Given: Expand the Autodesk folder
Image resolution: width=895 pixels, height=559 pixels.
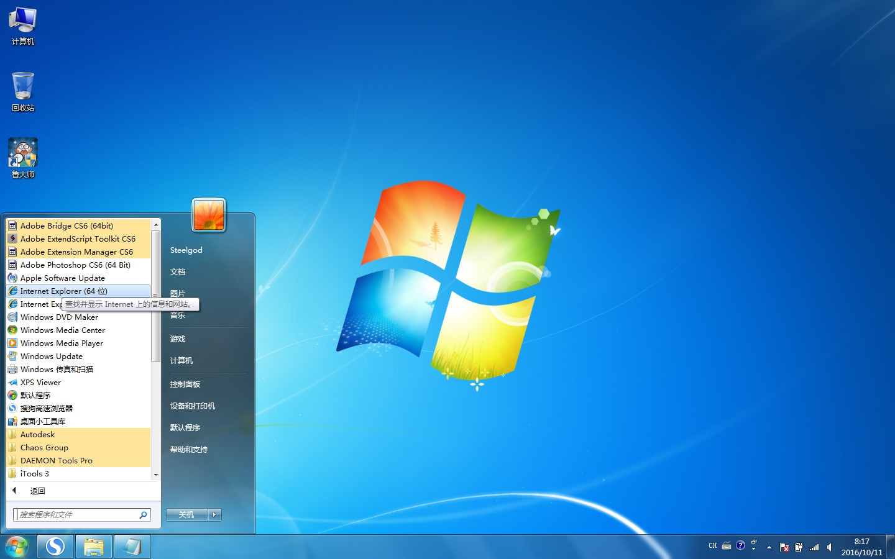Looking at the screenshot, I should coord(78,434).
